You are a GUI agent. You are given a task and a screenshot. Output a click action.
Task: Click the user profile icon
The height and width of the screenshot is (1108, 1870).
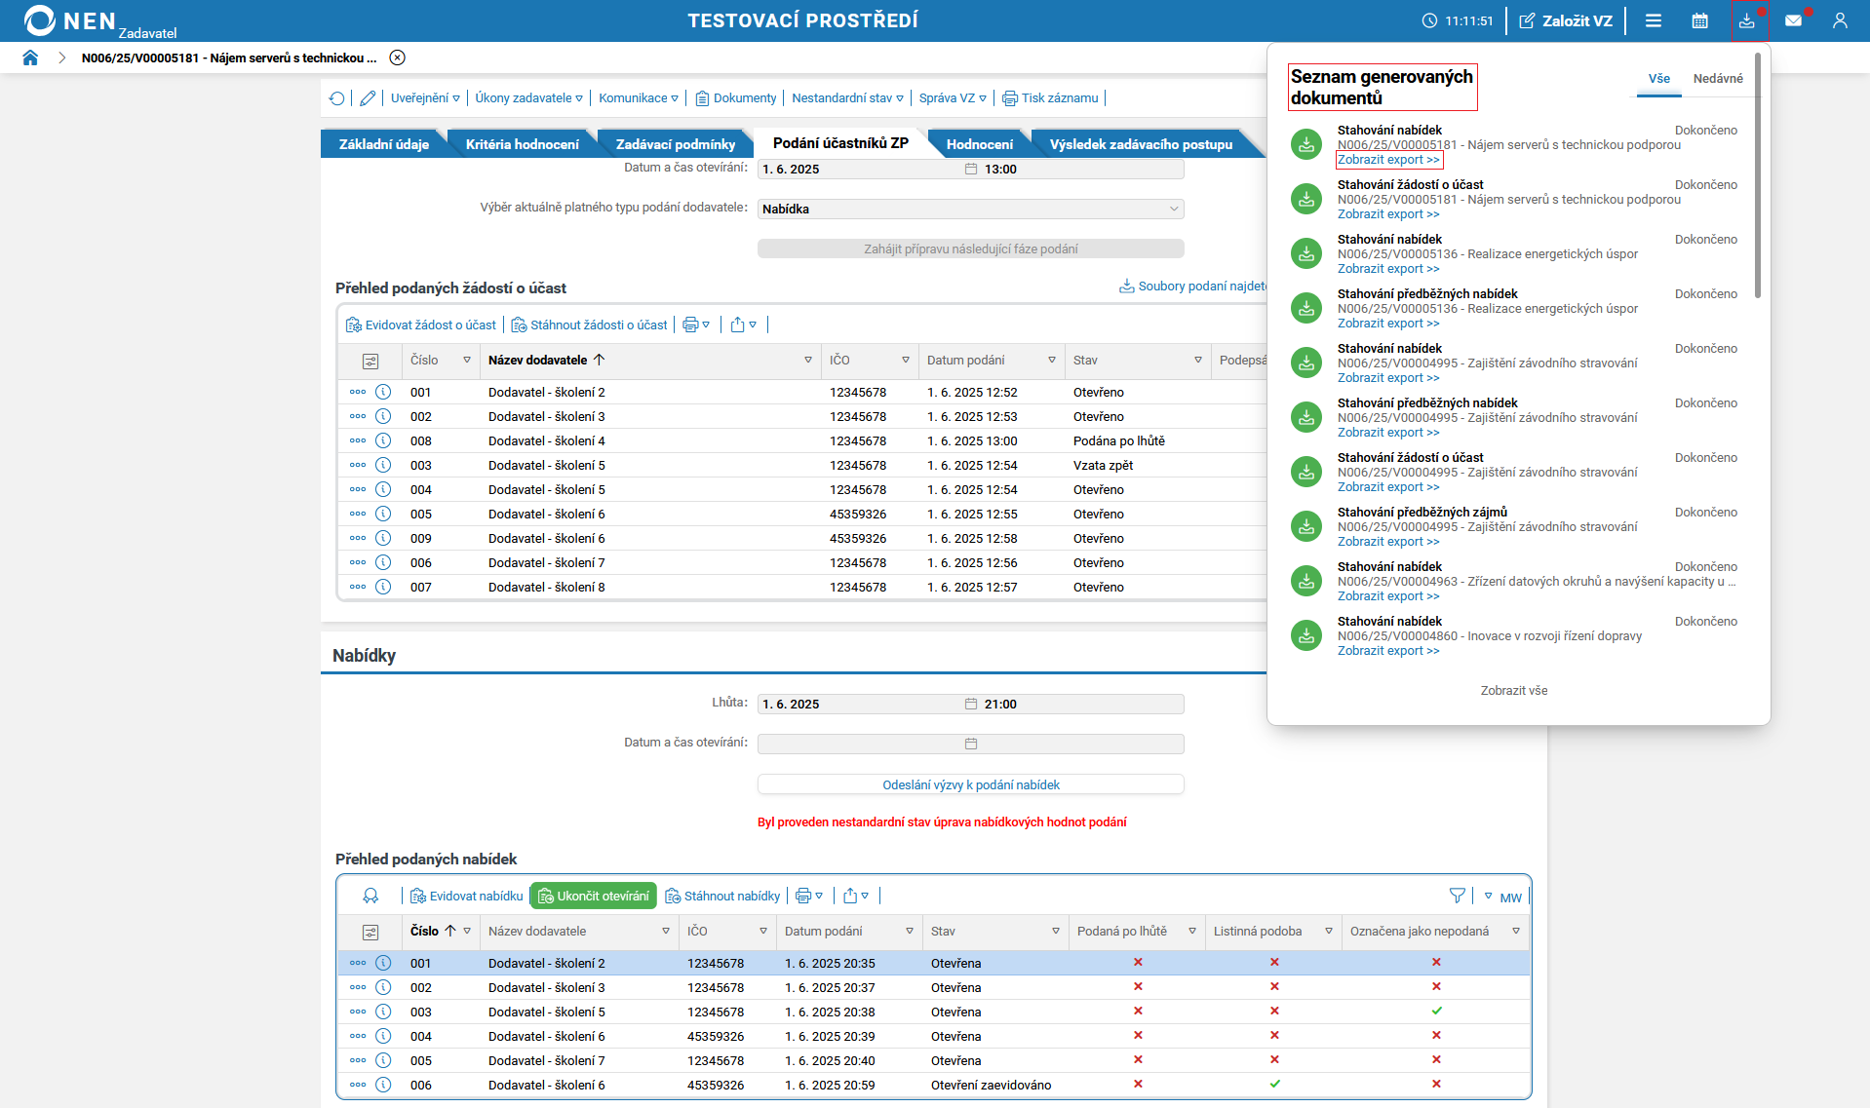pyautogui.click(x=1840, y=20)
